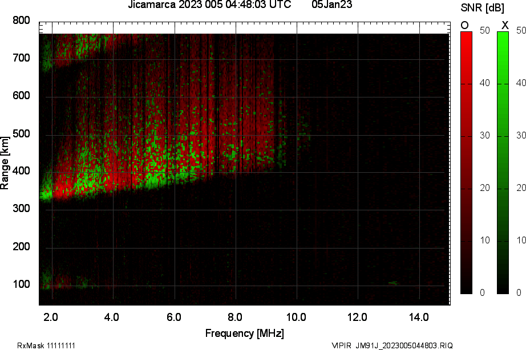Click the 4.0 frequency tick label
Screen dimensions: 526x350
[112, 317]
